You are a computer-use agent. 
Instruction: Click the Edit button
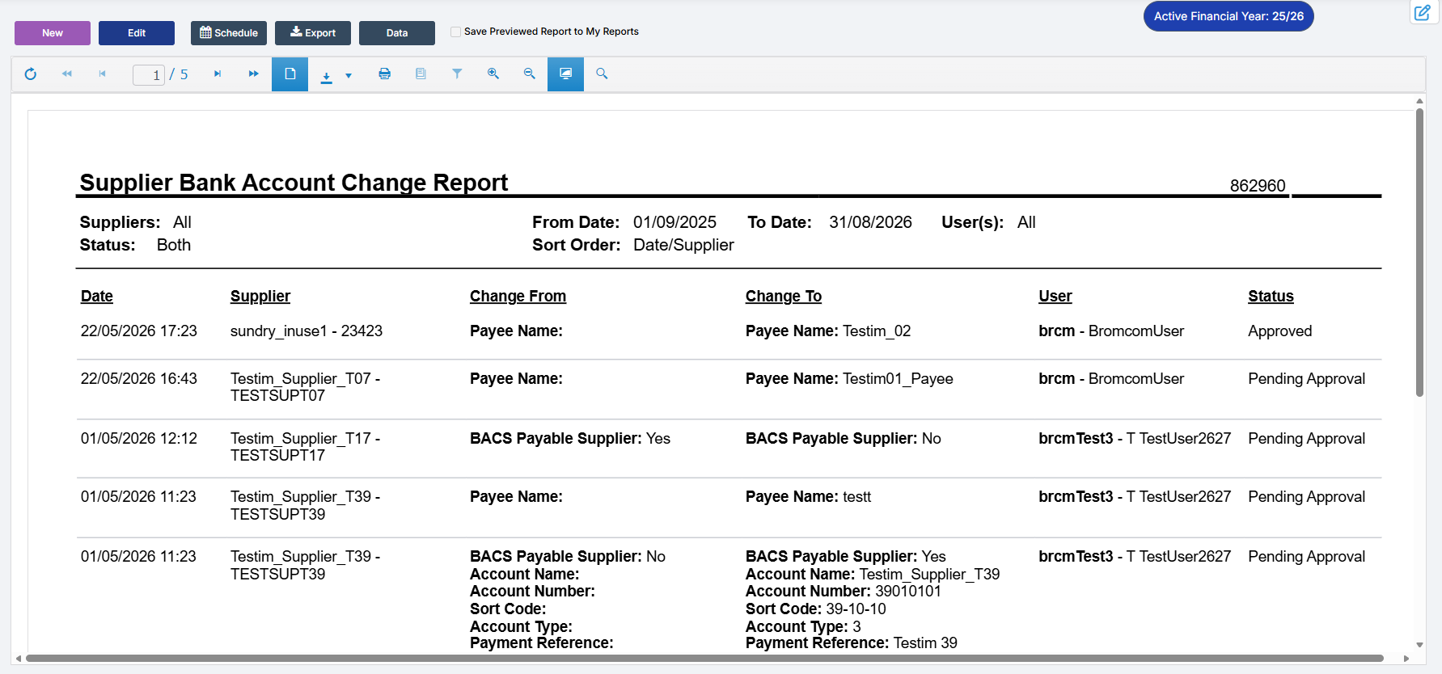coord(137,33)
